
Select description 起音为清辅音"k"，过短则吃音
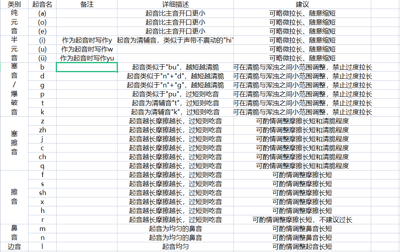coord(175,112)
